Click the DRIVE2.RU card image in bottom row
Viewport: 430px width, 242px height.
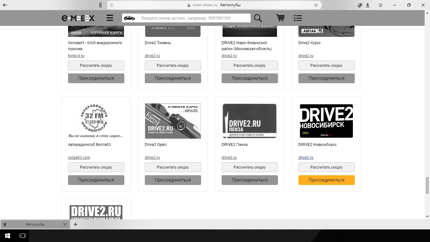96,212
